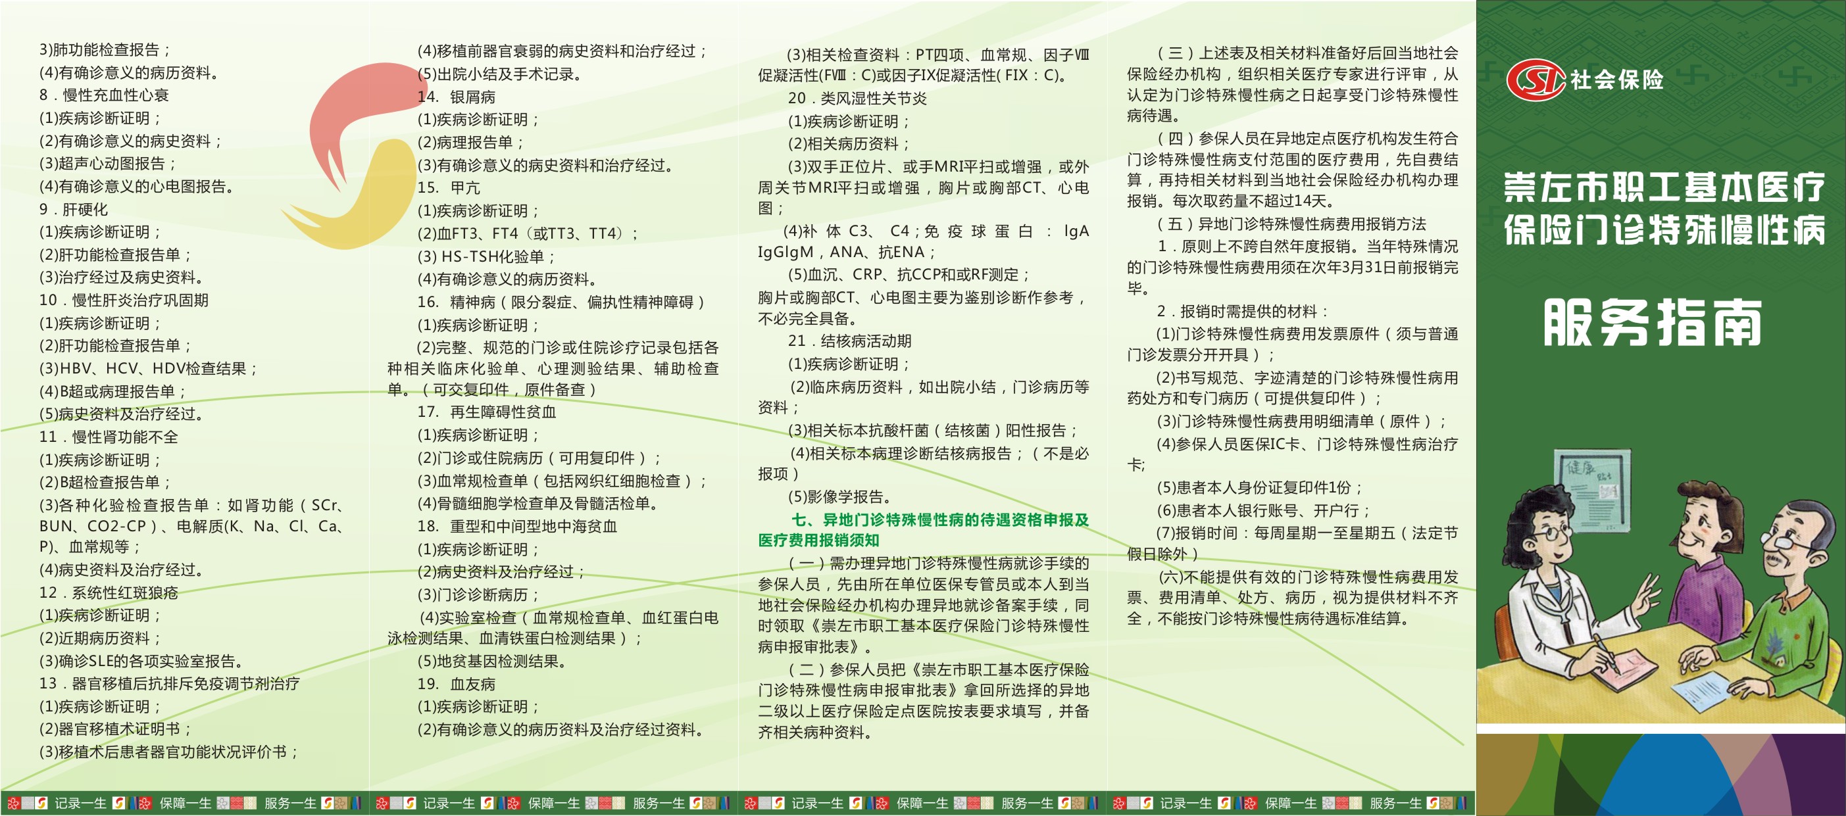Select the item 14. 银屑病
The height and width of the screenshot is (816, 1846).
457,97
